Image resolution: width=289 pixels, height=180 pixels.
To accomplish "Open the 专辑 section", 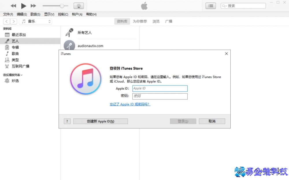I will [15, 47].
